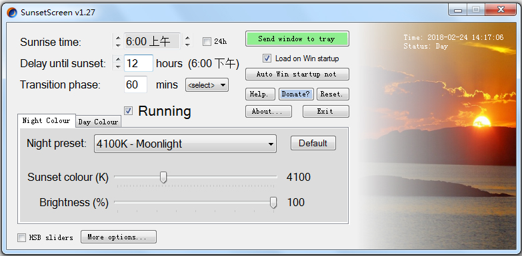
Task: Uncheck Load on Win startup
Action: [x=267, y=59]
